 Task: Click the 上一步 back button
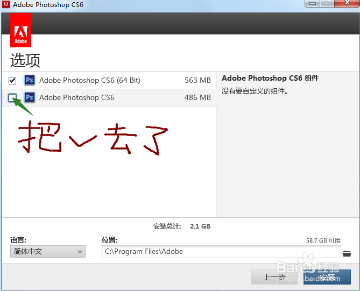point(274,277)
